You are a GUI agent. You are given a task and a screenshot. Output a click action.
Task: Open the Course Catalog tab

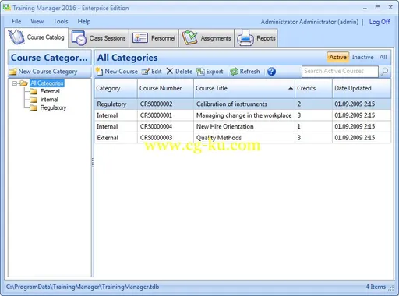click(37, 37)
